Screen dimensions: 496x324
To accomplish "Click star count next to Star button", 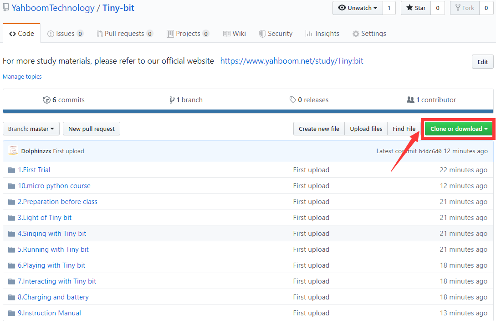I will point(438,8).
